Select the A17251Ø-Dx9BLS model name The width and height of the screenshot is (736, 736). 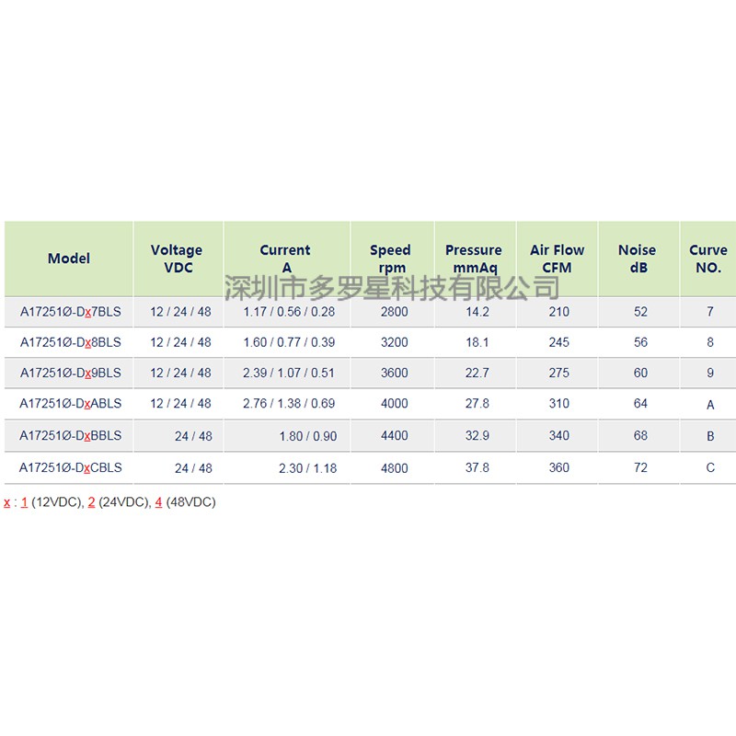tap(71, 374)
